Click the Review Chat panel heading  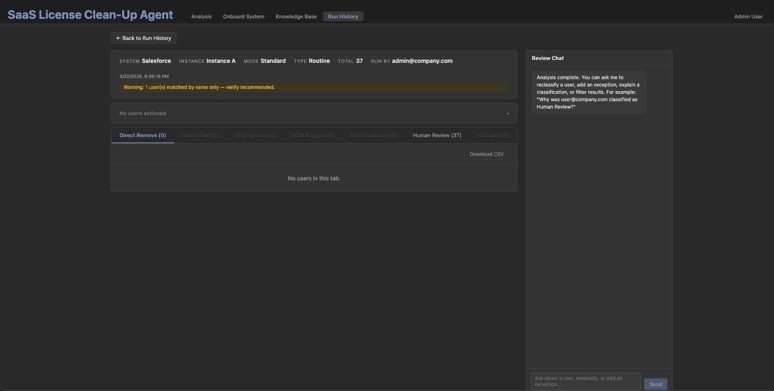[548, 58]
